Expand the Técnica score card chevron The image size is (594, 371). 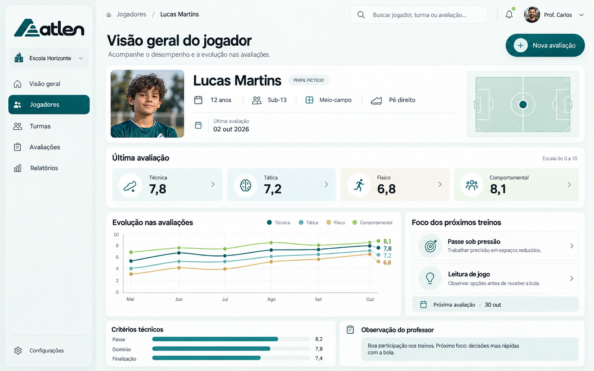(x=213, y=184)
